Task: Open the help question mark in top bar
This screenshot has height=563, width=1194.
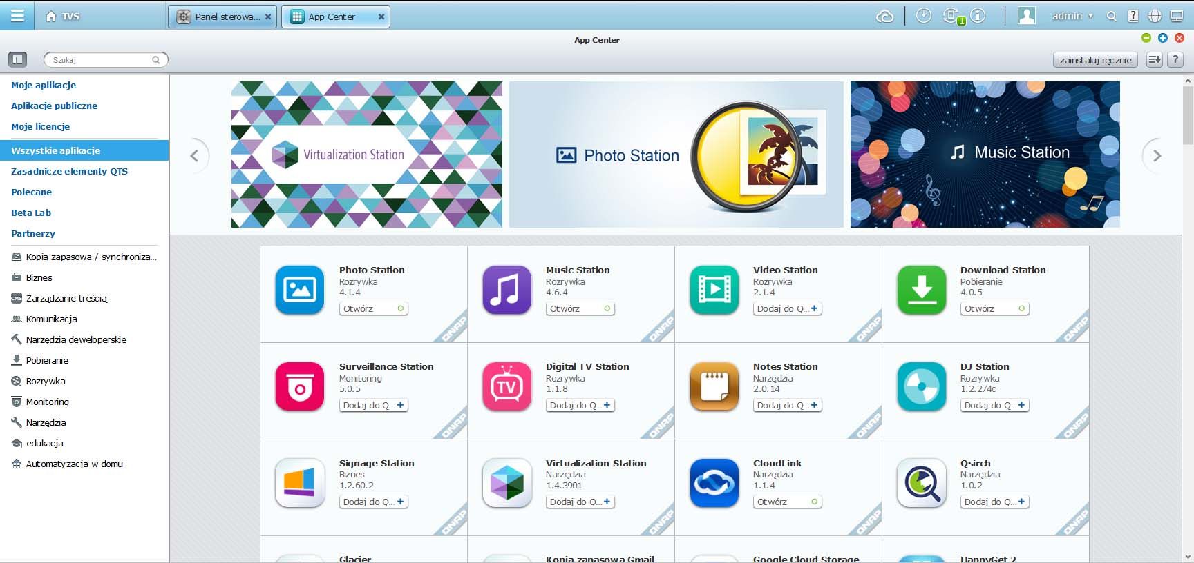Action: coord(1133,16)
